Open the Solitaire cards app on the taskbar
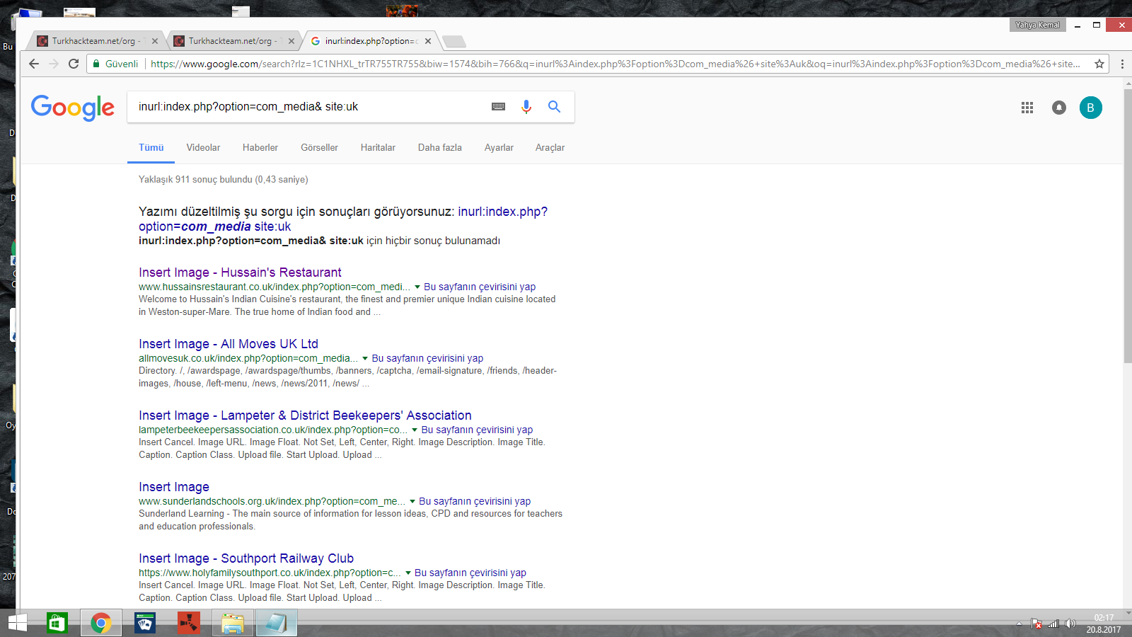Viewport: 1132px width, 637px height. click(x=145, y=623)
